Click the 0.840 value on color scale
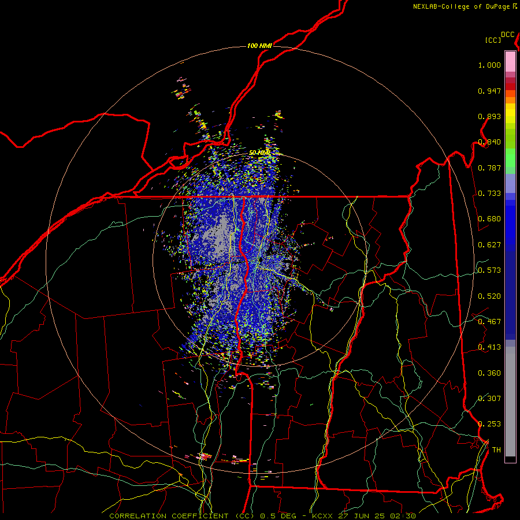The height and width of the screenshot is (520, 520). 489,142
